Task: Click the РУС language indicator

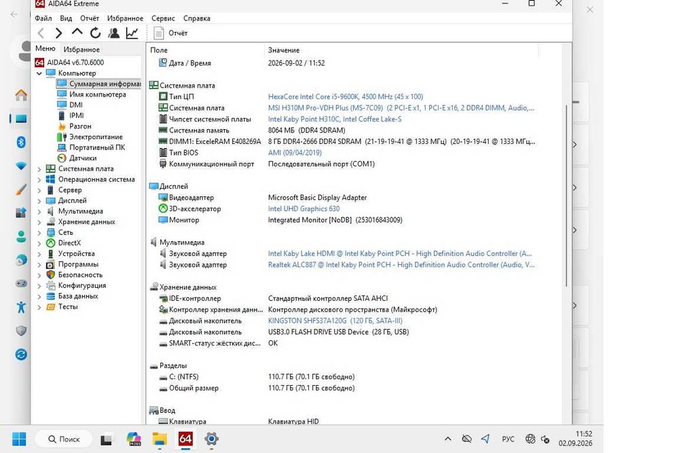Action: (x=508, y=439)
